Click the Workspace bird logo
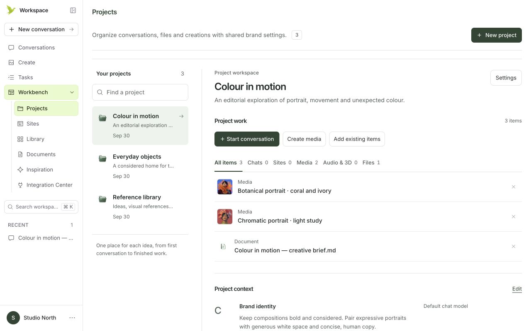The width and height of the screenshot is (531, 331). tap(11, 10)
